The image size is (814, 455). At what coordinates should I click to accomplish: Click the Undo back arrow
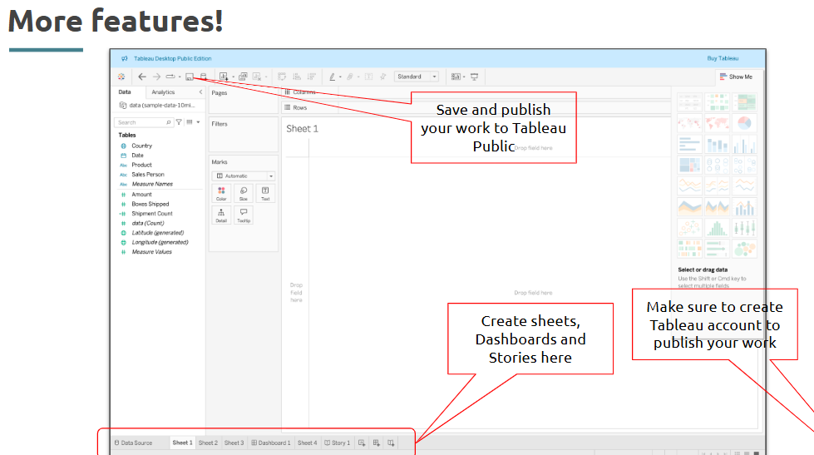click(x=141, y=77)
